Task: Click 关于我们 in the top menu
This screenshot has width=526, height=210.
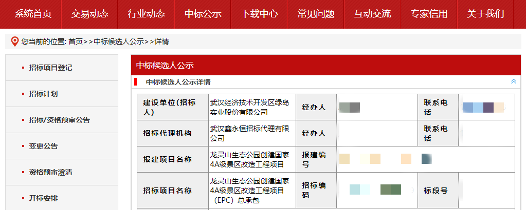Action: pos(485,14)
